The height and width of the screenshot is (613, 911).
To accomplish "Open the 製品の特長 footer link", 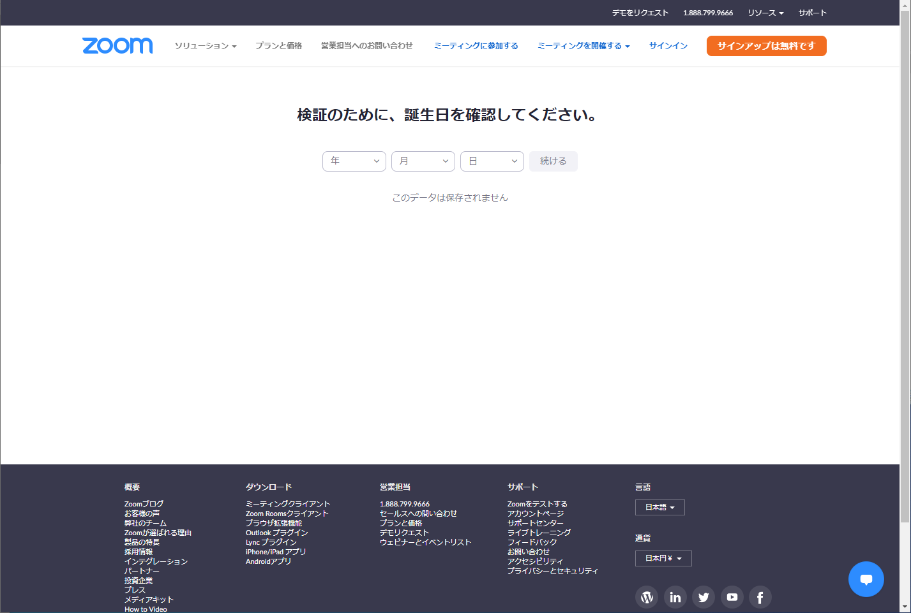I will pos(142,542).
